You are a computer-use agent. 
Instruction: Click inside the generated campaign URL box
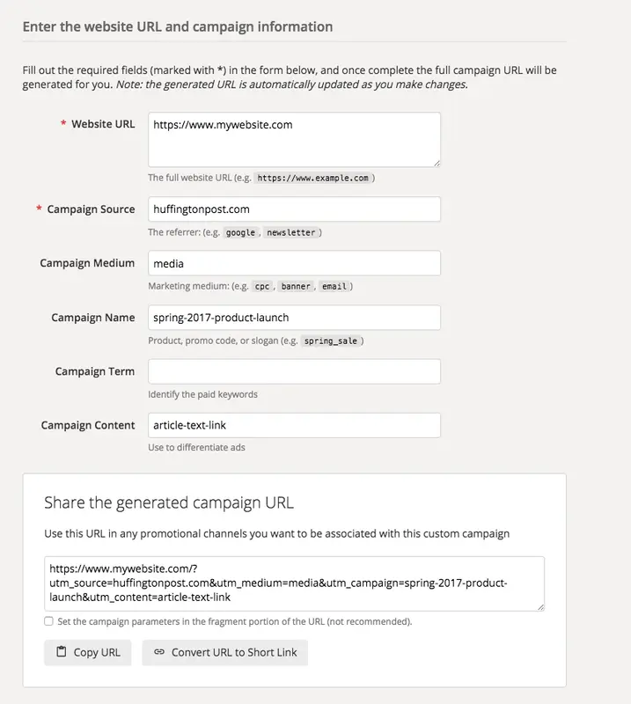tap(294, 583)
